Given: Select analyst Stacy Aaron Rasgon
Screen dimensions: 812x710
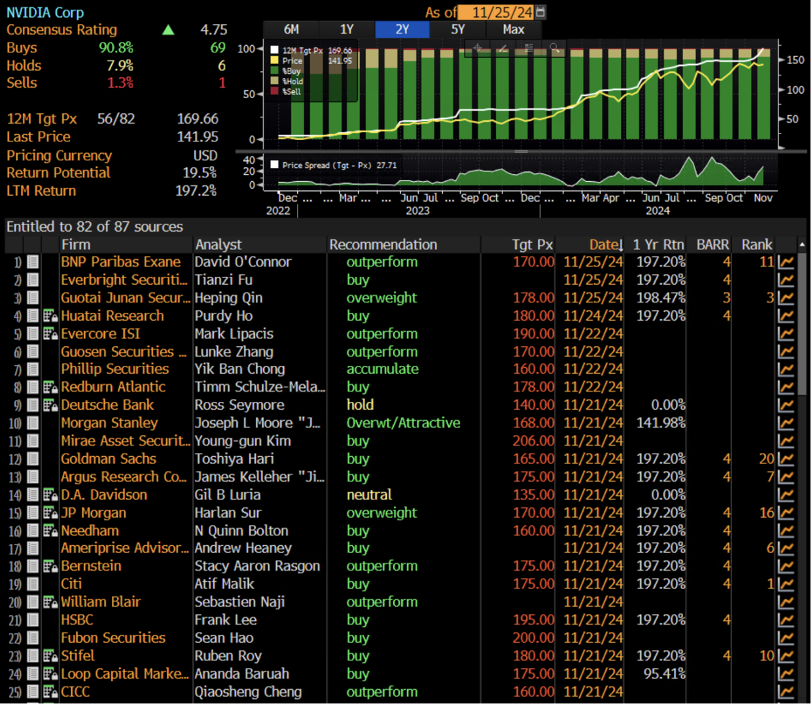Looking at the screenshot, I should tap(257, 567).
